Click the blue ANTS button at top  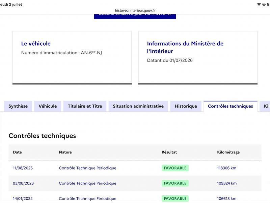pyautogui.click(x=135, y=16)
